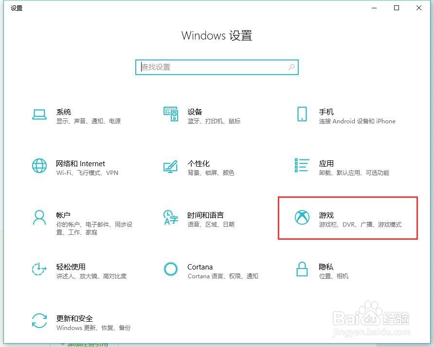Open the highlighted 游戏 Xbox icon

tap(302, 217)
